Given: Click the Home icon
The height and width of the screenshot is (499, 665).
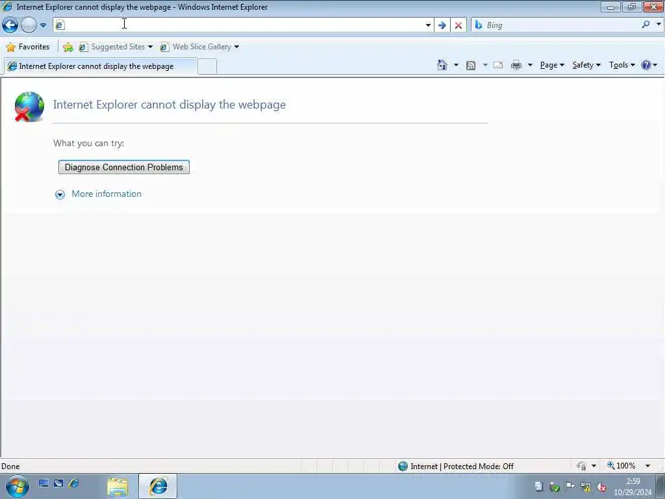Looking at the screenshot, I should pos(442,65).
